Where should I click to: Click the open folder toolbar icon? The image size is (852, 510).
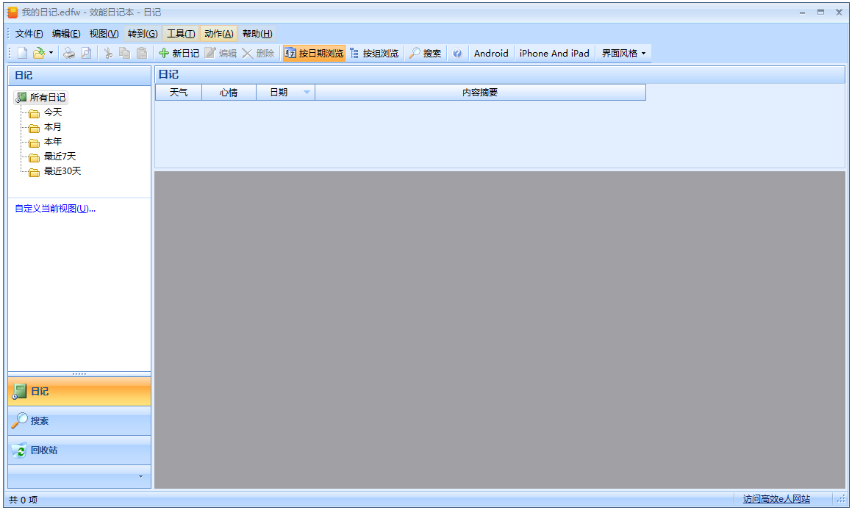pos(39,53)
